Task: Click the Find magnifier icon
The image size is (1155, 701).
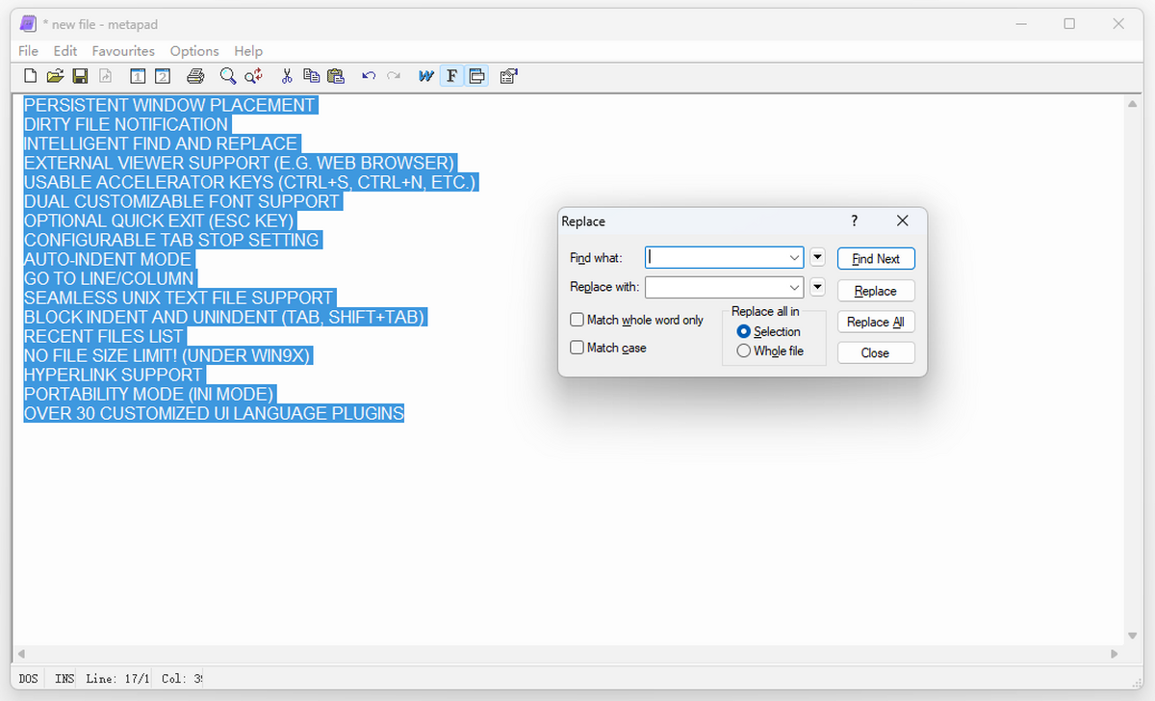Action: click(227, 76)
